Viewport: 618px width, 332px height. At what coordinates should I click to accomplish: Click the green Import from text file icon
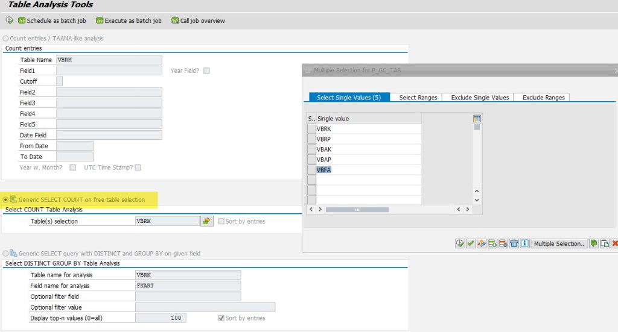coord(594,243)
